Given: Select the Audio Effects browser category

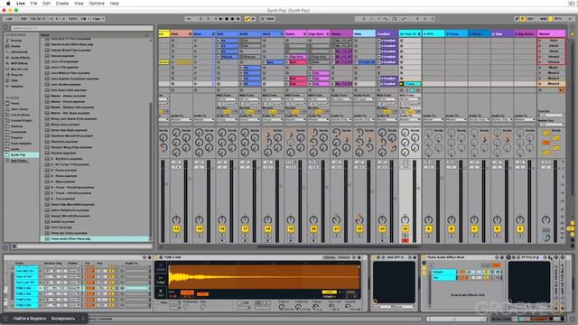Looking at the screenshot, I should [20, 58].
